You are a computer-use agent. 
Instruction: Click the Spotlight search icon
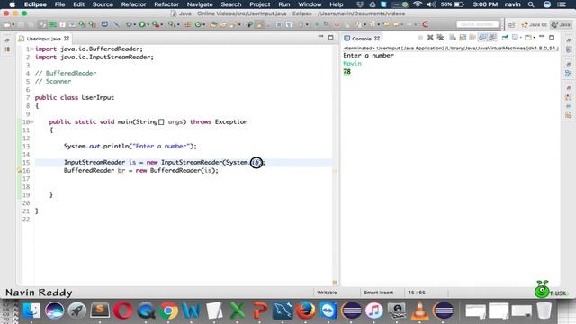click(x=531, y=4)
